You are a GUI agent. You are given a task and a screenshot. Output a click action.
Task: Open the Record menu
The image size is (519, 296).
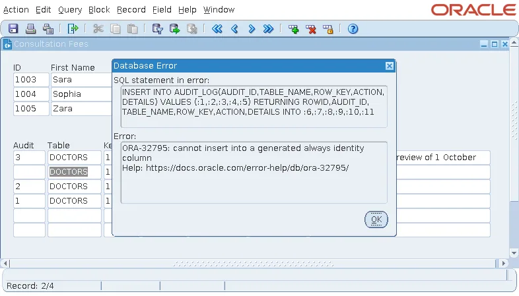coord(131,10)
